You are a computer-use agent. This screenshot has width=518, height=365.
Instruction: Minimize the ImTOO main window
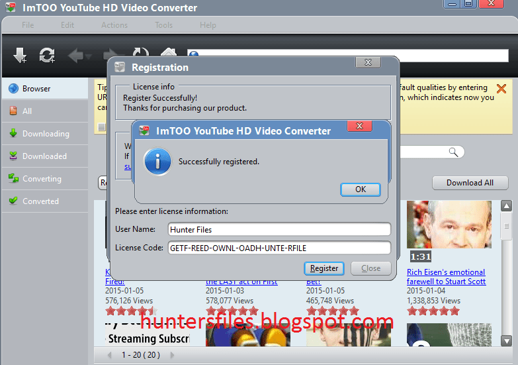pos(453,3)
